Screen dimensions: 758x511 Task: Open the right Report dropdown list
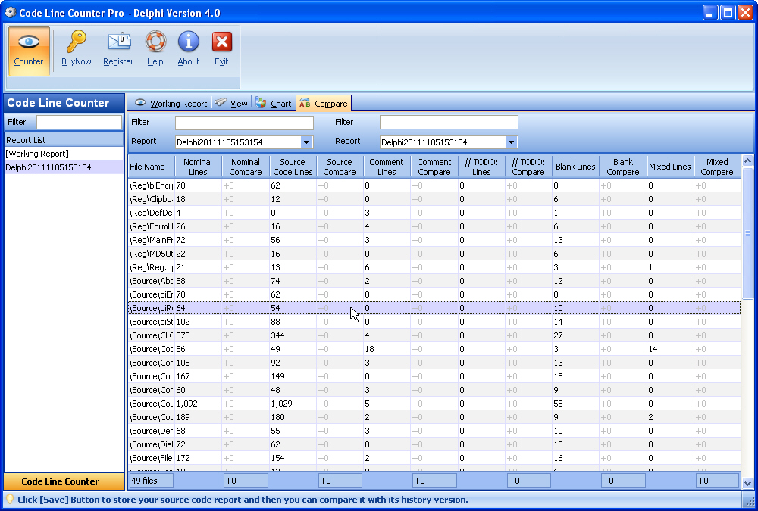(x=511, y=142)
